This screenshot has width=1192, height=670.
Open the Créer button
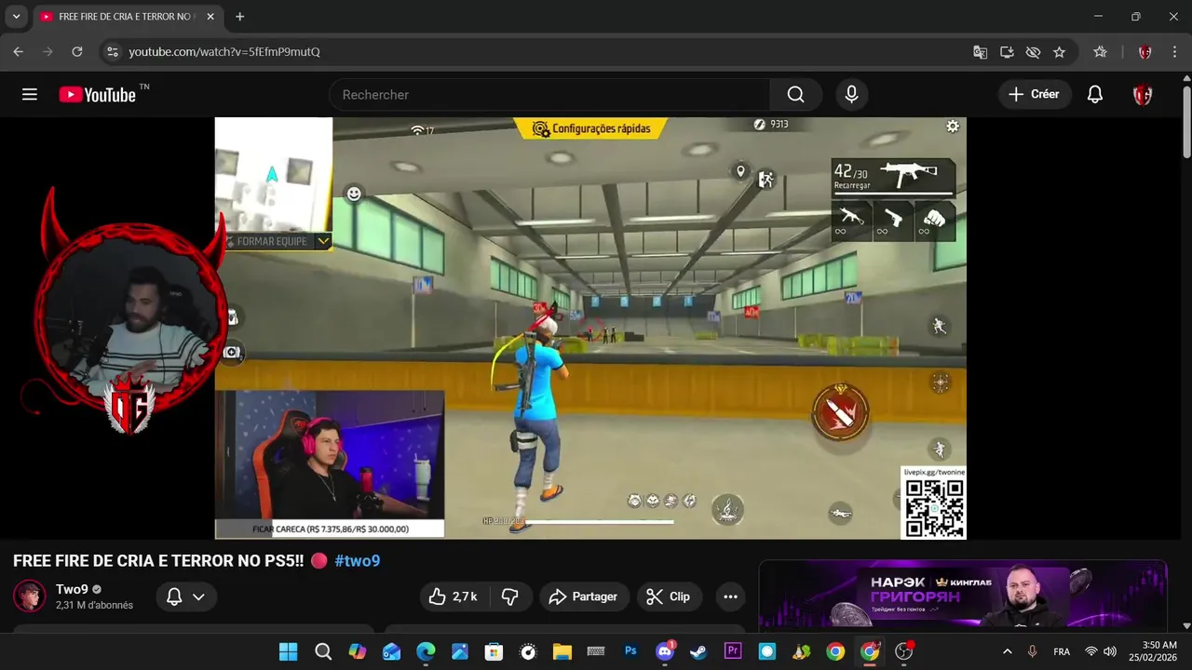[1035, 94]
